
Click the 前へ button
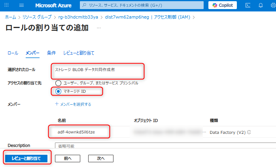[x=68, y=159]
